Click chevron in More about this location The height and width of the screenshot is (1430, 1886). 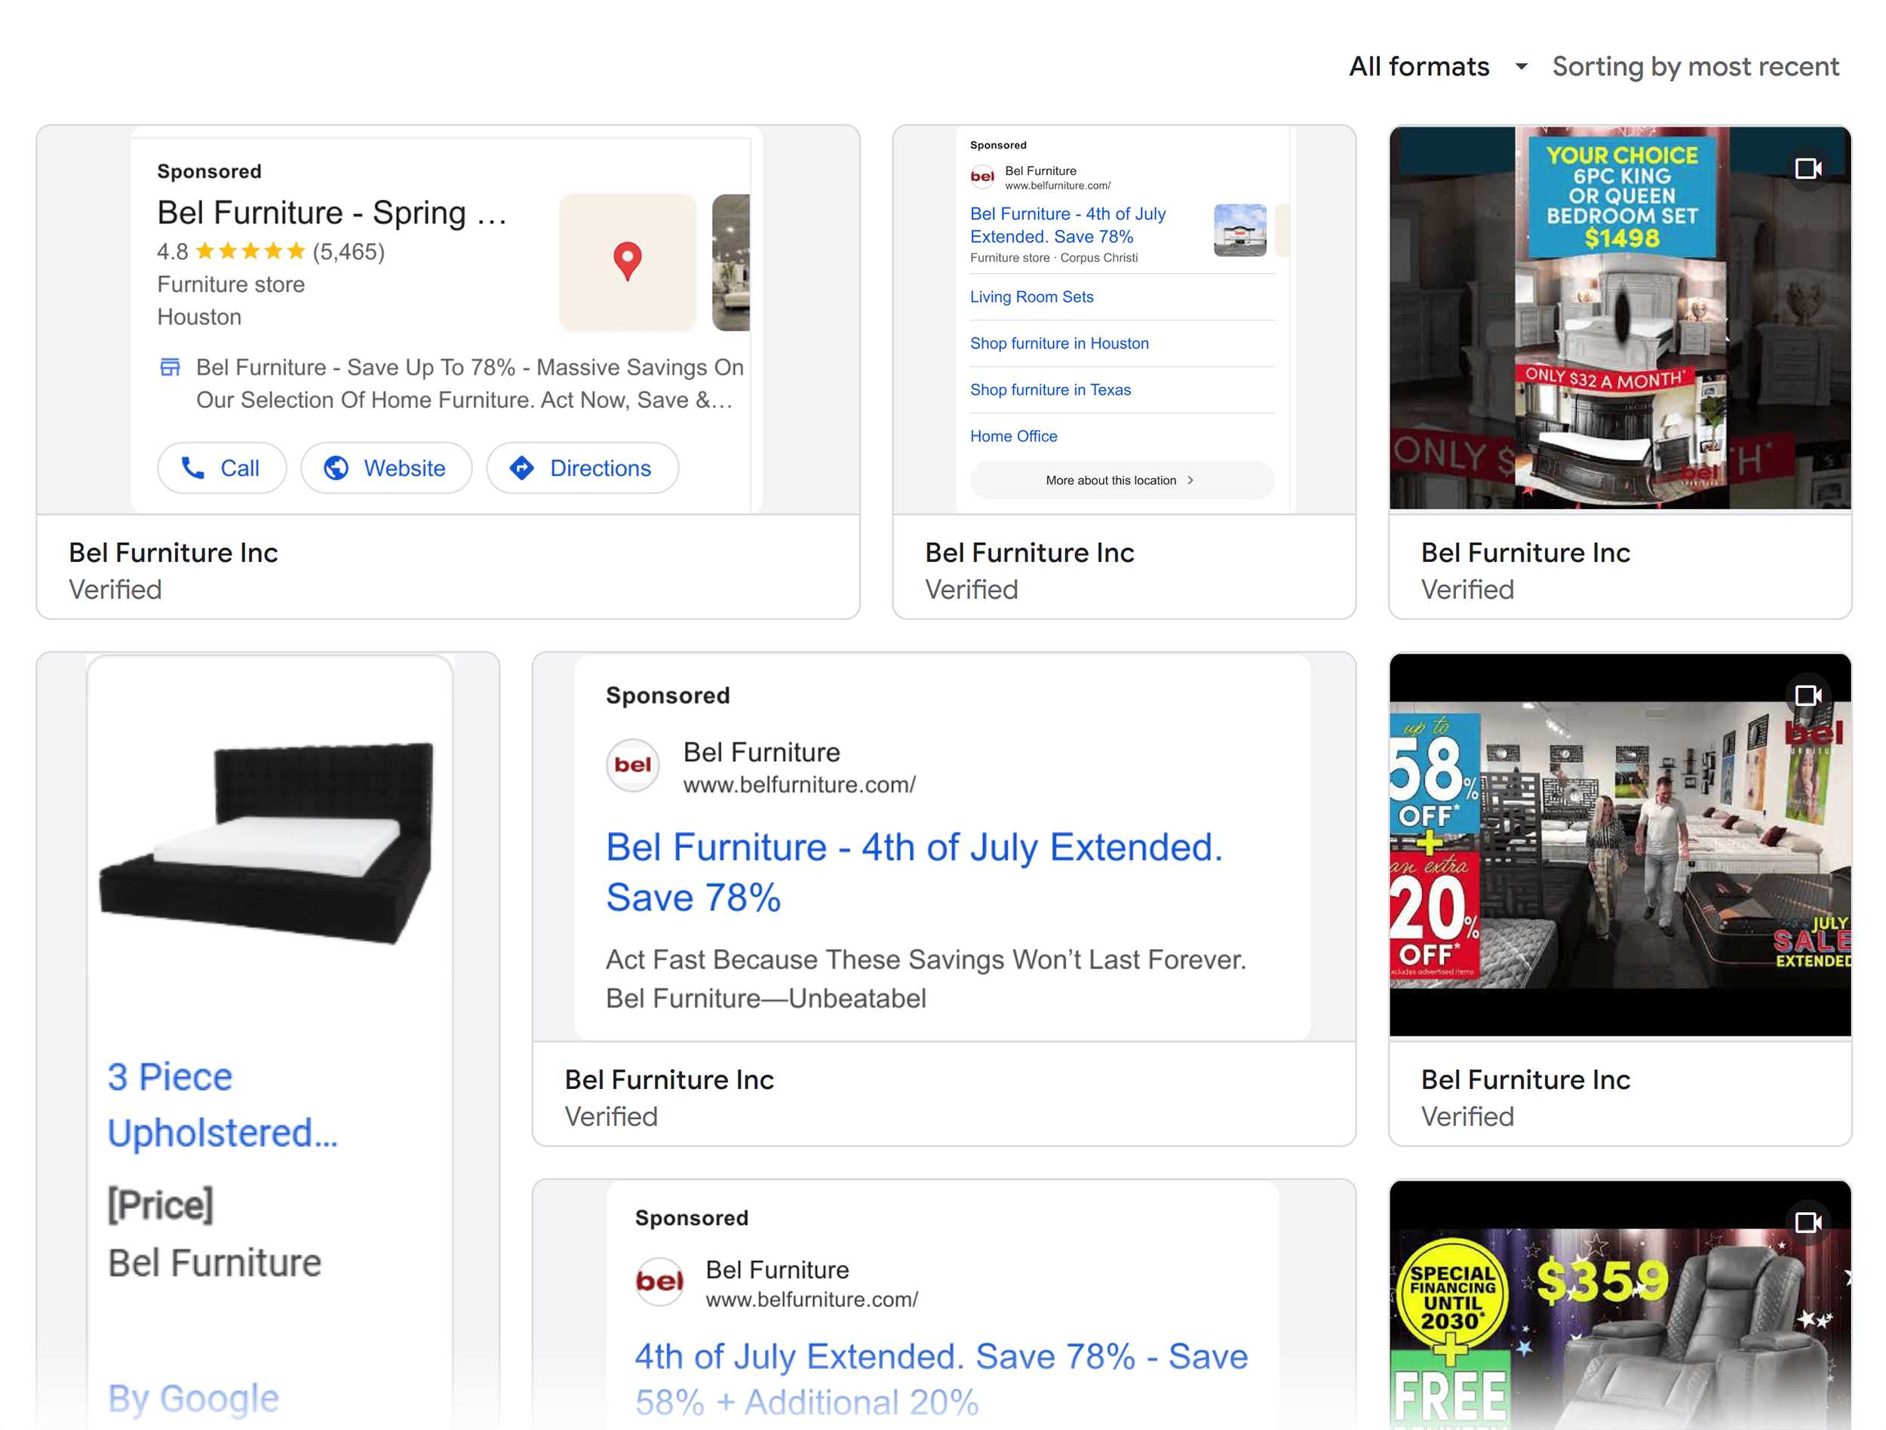click(x=1190, y=480)
